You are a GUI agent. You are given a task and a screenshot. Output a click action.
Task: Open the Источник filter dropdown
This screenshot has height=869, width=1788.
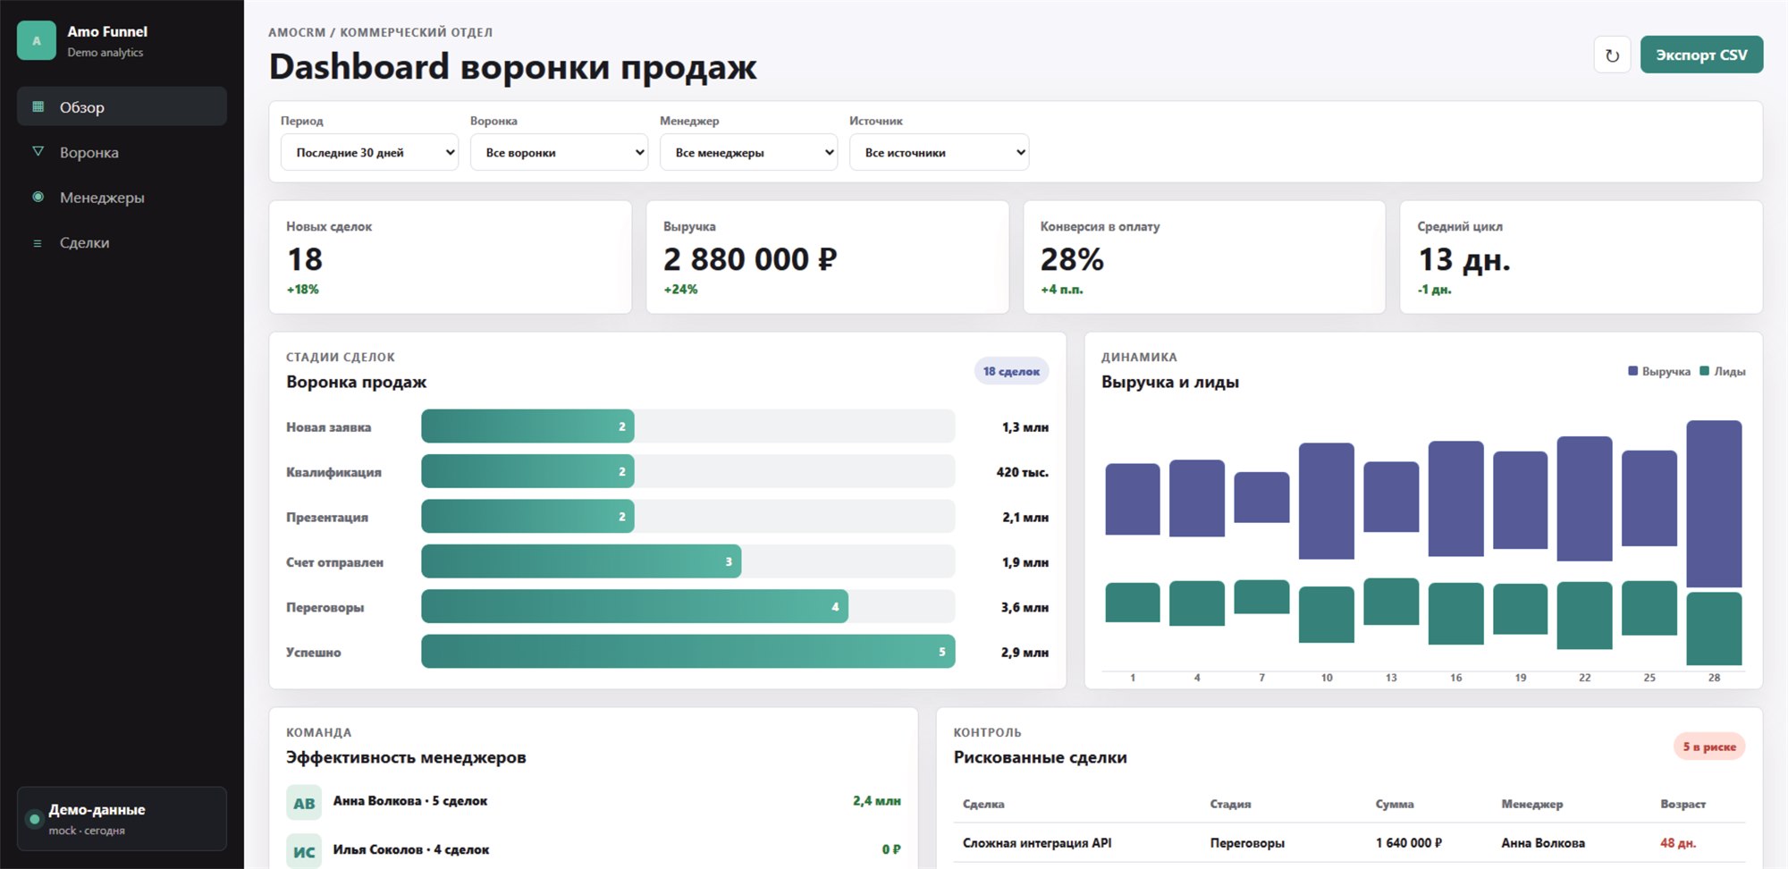point(939,152)
